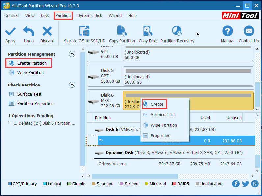Screen dimensions: 262x196
Task: Open the Help menu
Action: [x=132, y=16]
